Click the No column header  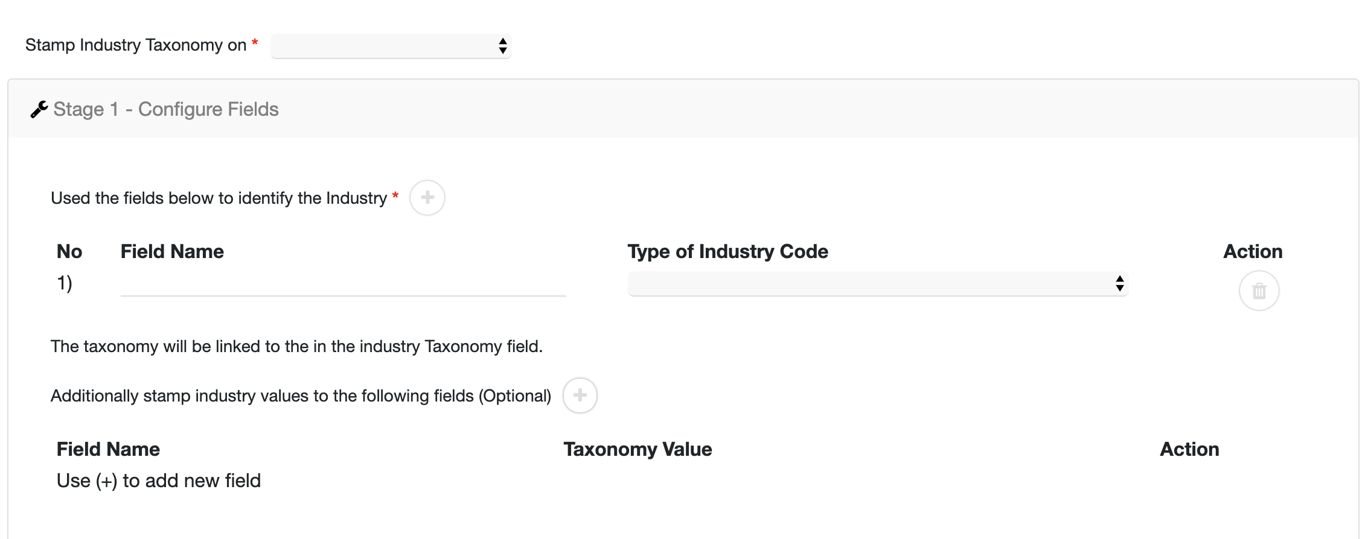pyautogui.click(x=69, y=251)
